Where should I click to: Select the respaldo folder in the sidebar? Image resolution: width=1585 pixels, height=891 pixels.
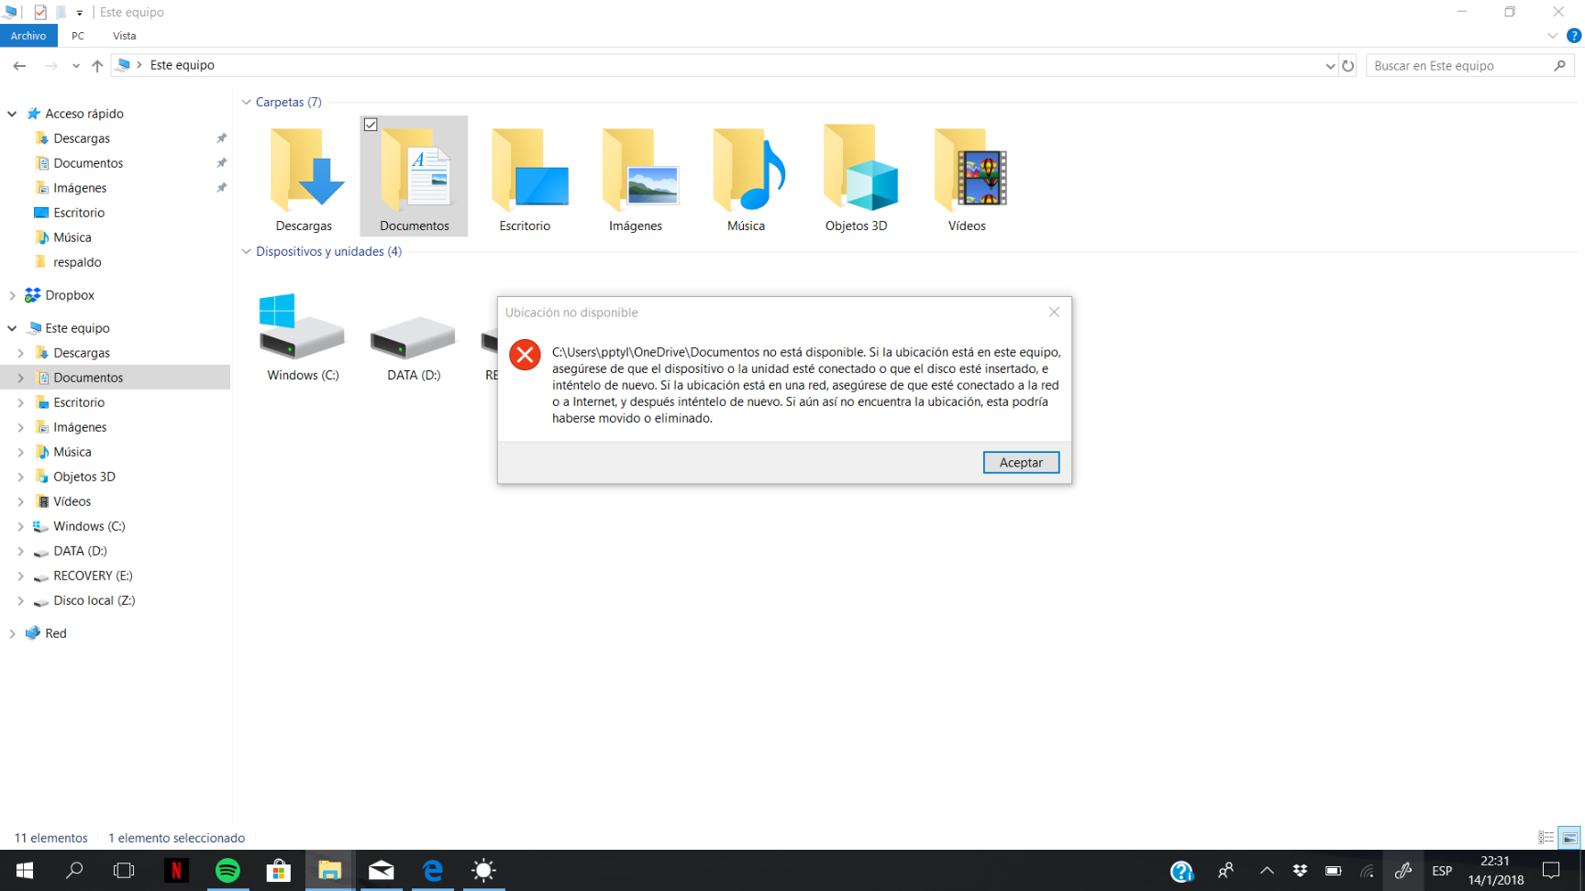pyautogui.click(x=77, y=262)
